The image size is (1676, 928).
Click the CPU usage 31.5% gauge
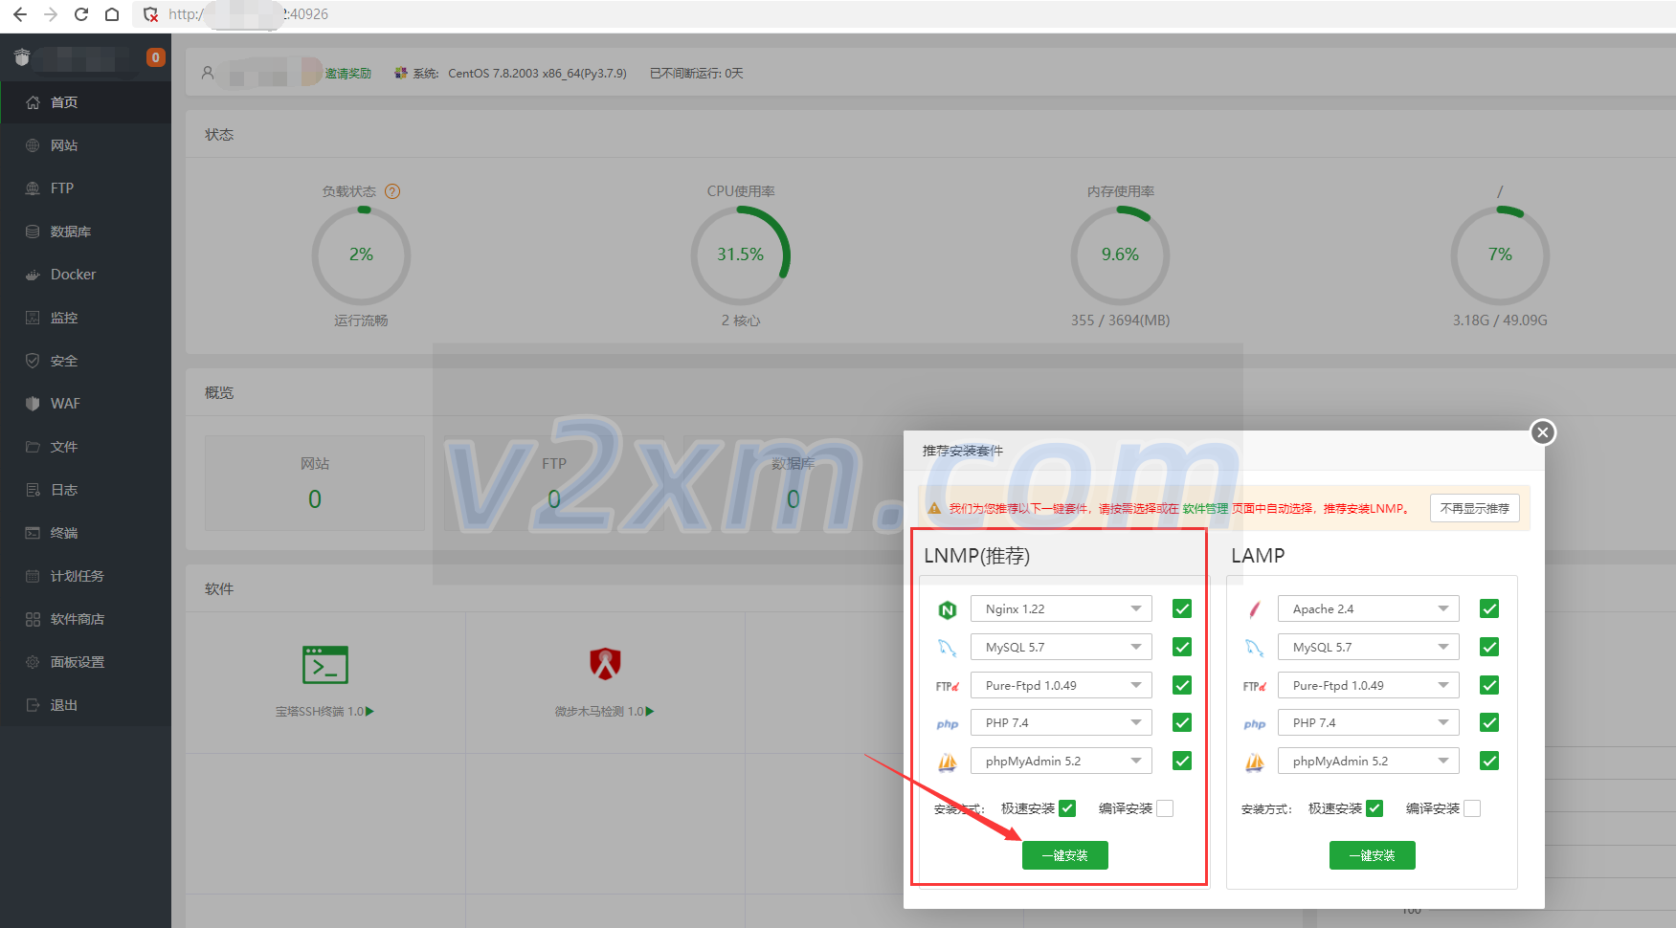pos(741,255)
